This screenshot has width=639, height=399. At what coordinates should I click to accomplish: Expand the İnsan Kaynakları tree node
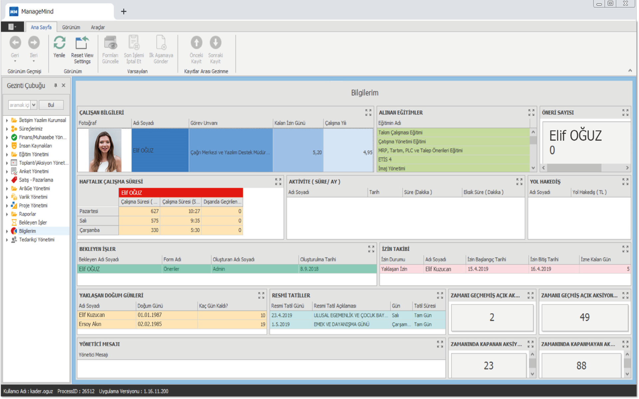7,146
